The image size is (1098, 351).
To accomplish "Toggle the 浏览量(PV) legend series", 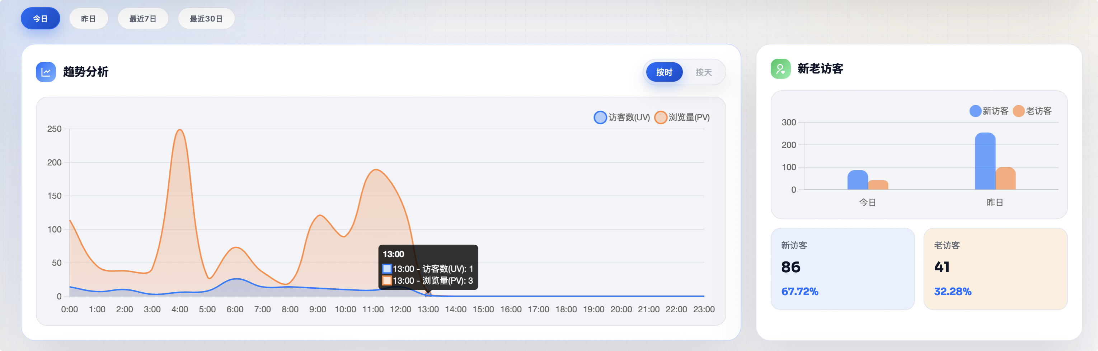I will pos(682,117).
